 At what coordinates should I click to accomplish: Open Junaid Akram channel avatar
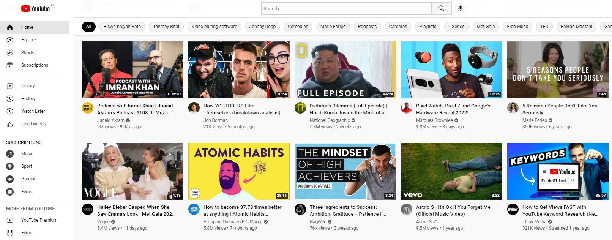pyautogui.click(x=88, y=108)
